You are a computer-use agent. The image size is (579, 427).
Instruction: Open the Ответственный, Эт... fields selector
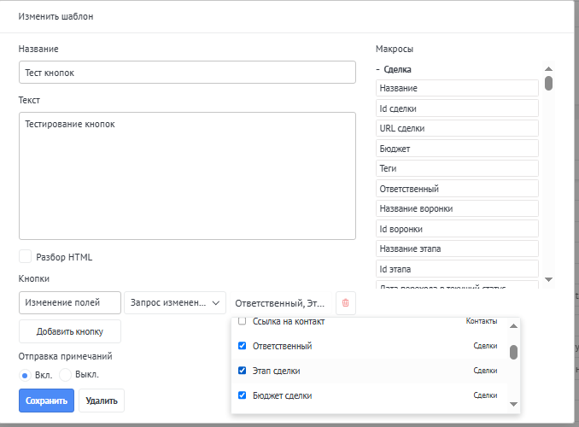coord(280,303)
